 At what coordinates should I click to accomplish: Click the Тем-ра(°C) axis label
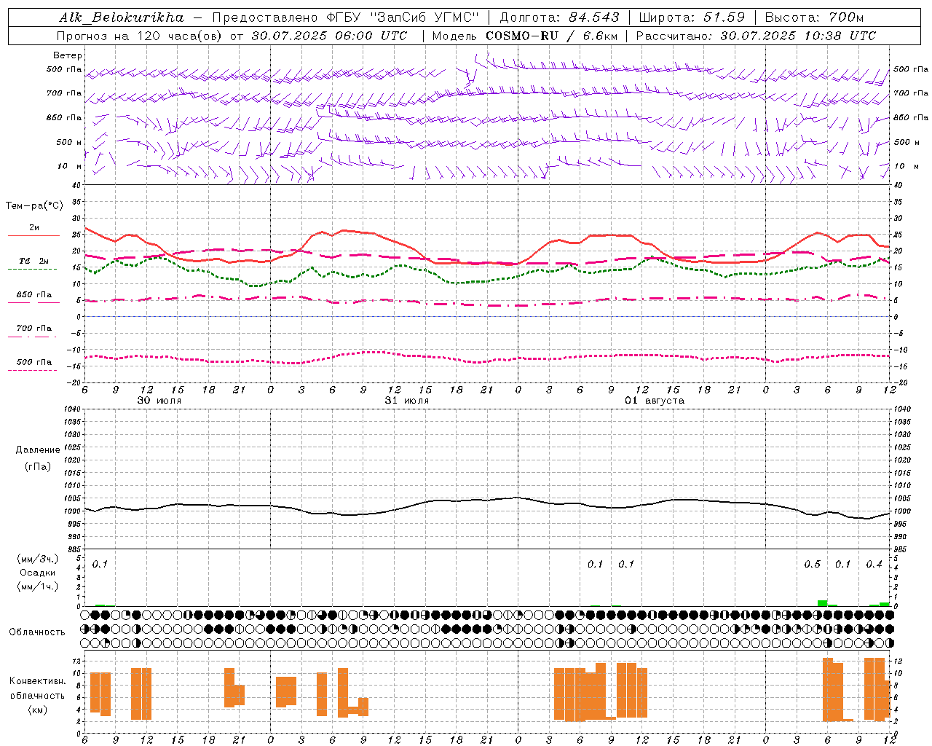point(34,206)
